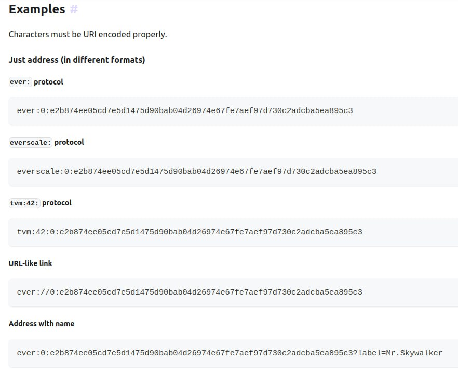
Task: Click the word "protocol" beside tvm:42: label
Action: 57,203
